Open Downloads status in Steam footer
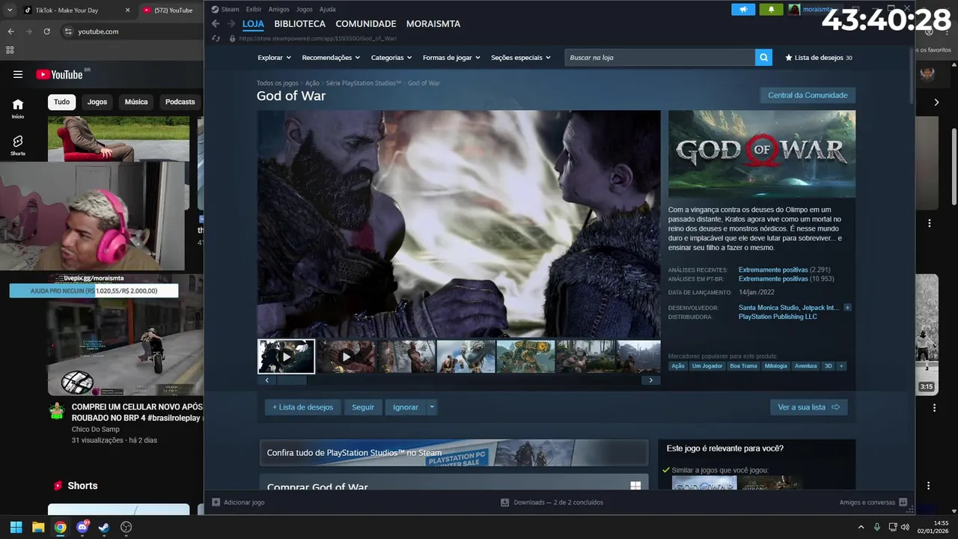Screen dimensions: 958x539 click(552, 502)
